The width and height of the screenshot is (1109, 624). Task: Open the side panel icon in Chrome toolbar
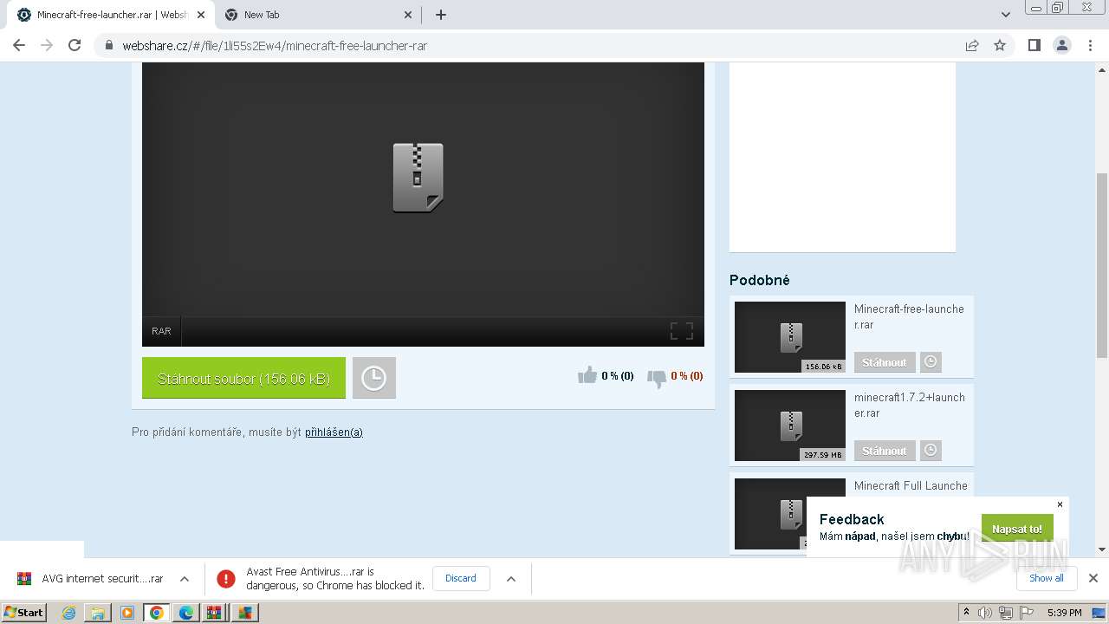1034,45
